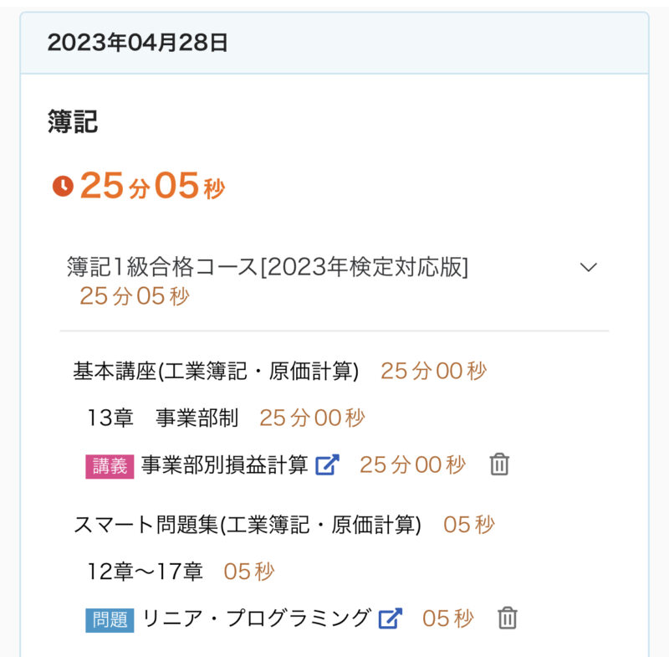
Task: Open external link icon beside リニア・プログラミング
Action: (390, 619)
